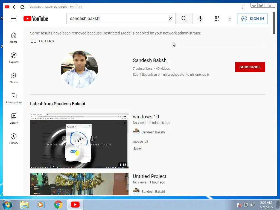Click the 'New' badge on windows 10

pos(137,149)
